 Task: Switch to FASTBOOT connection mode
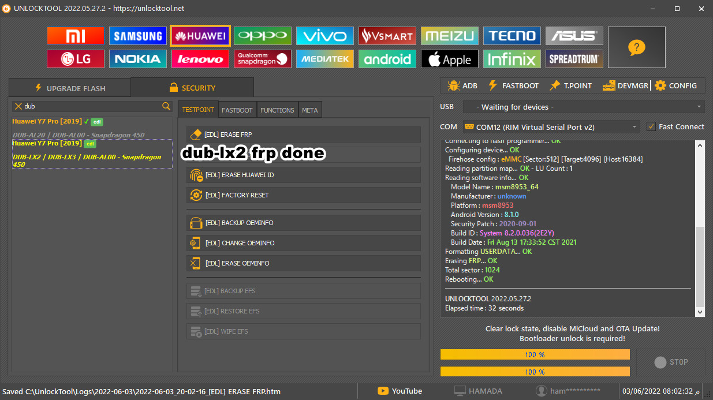(x=513, y=85)
